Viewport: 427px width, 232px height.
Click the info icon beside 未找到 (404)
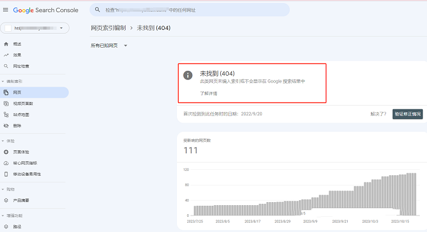(188, 75)
